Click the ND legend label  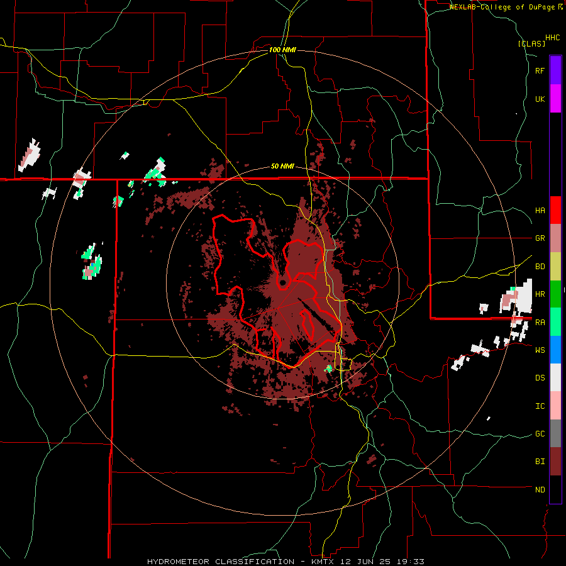[540, 490]
